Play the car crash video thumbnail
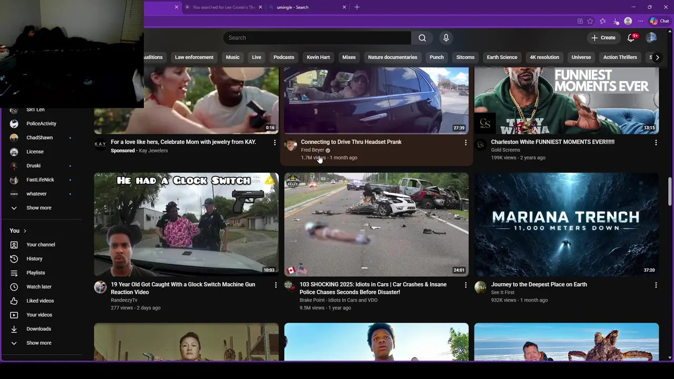 376,224
